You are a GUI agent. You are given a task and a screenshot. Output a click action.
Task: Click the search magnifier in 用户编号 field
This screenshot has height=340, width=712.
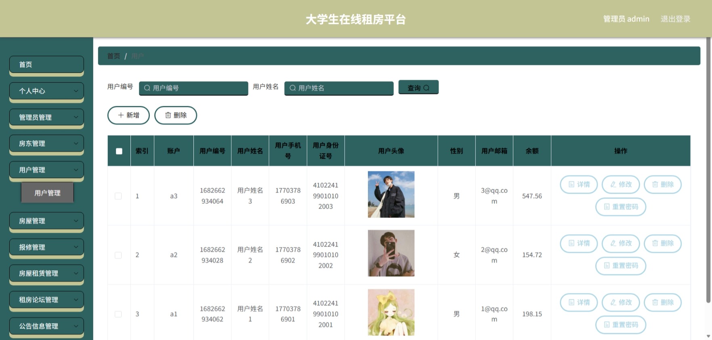pos(147,88)
